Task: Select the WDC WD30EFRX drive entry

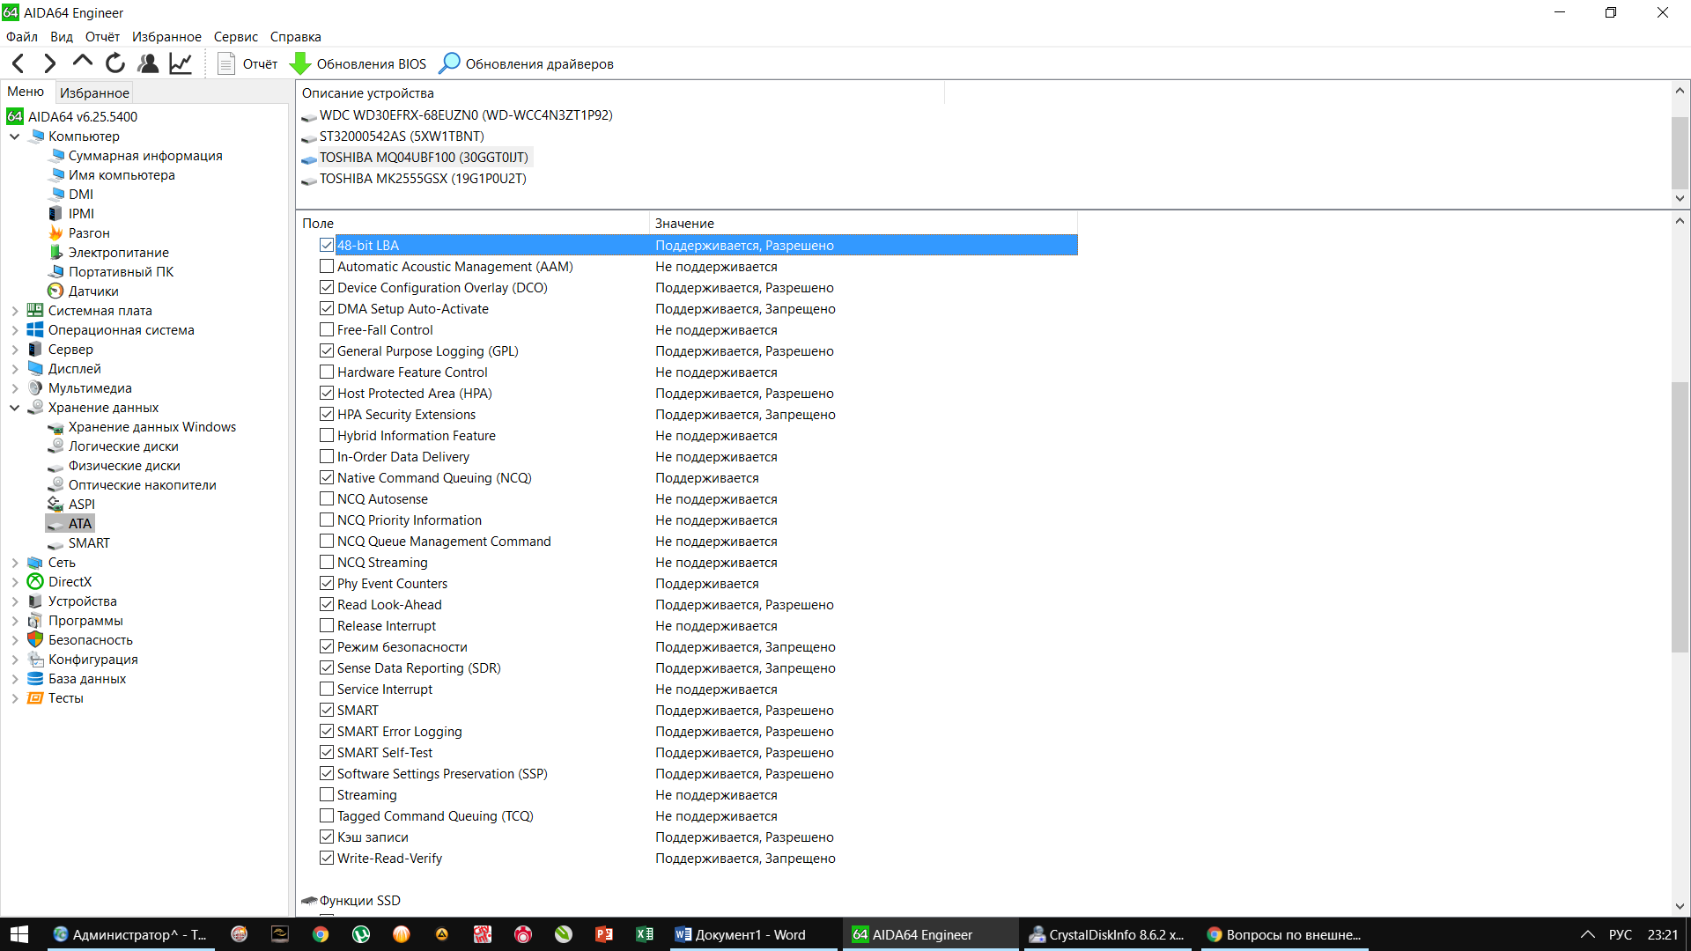Action: 465,115
